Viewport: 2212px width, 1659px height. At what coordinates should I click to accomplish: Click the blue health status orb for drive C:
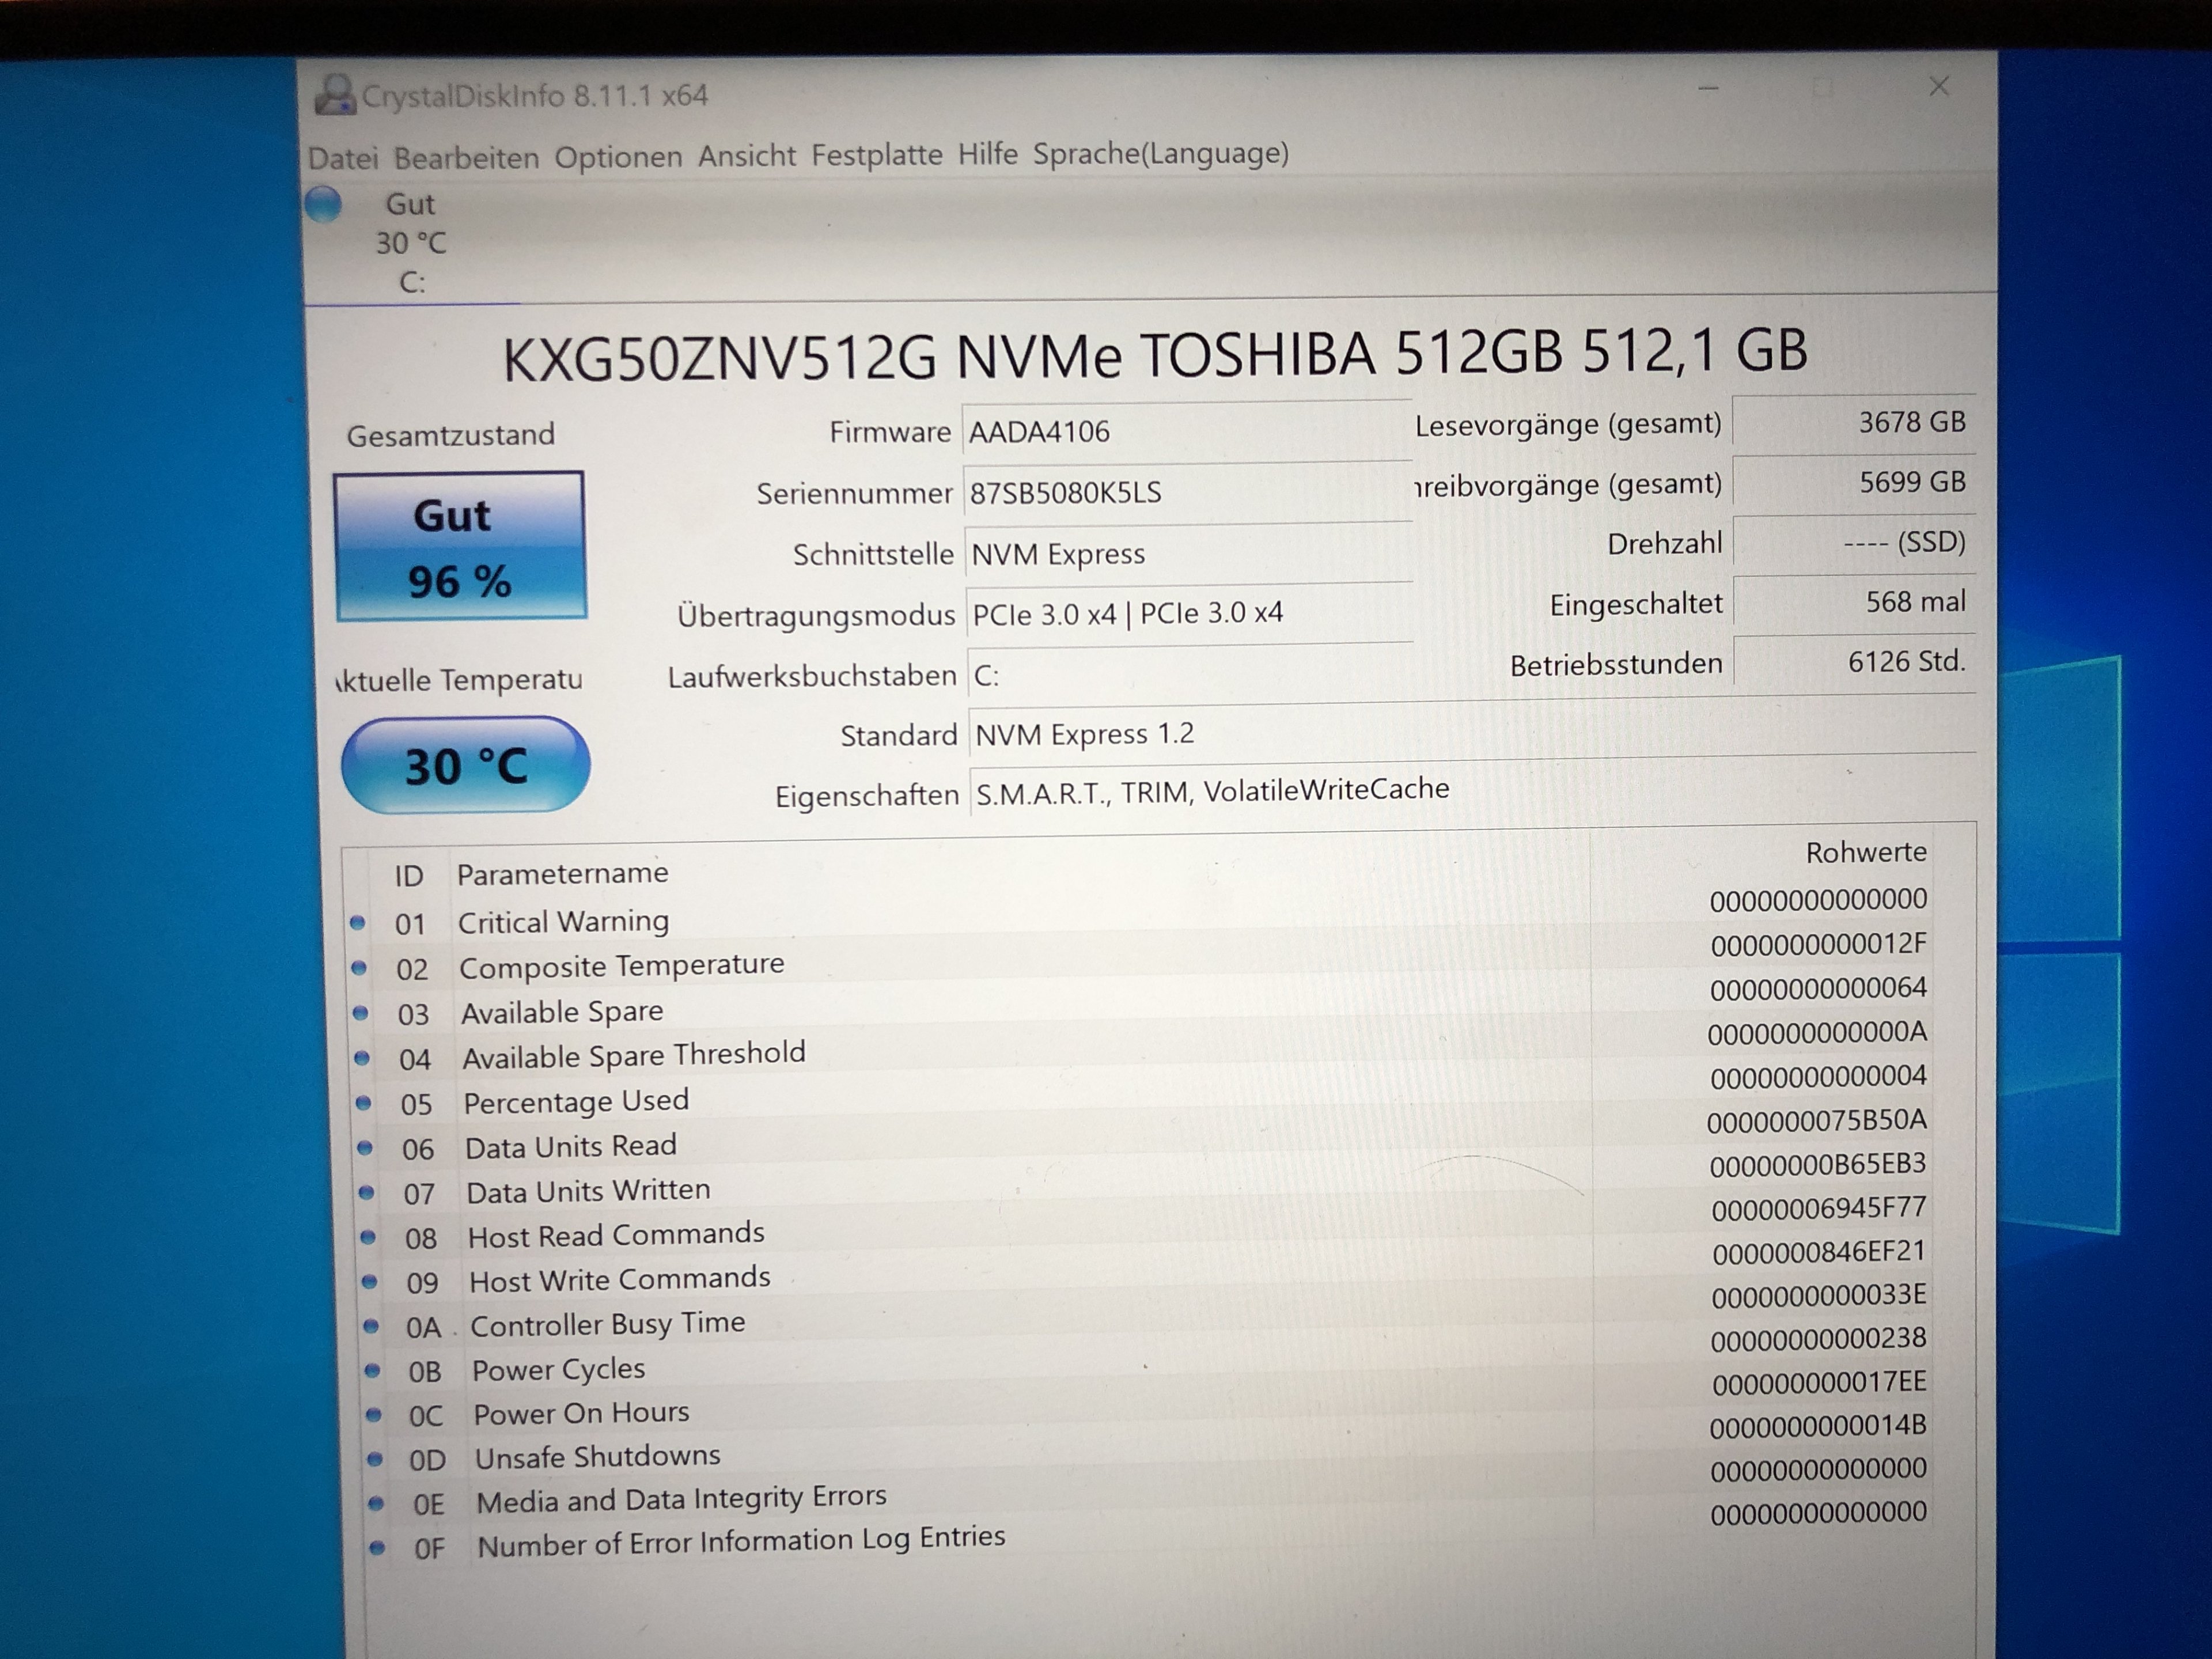pos(323,204)
